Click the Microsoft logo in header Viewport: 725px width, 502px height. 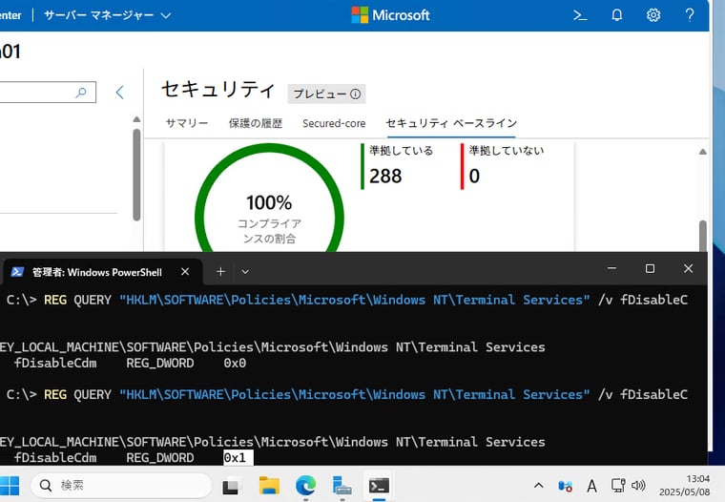390,15
